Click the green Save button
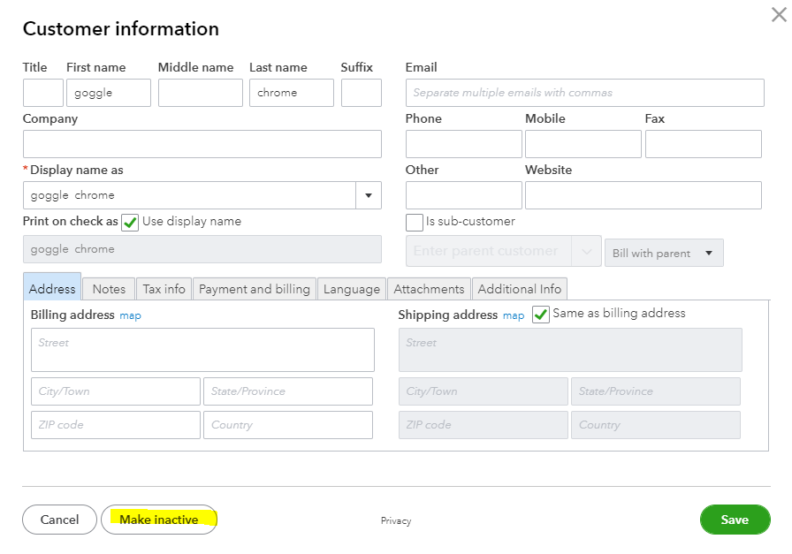This screenshot has height=554, width=792. pyautogui.click(x=735, y=520)
